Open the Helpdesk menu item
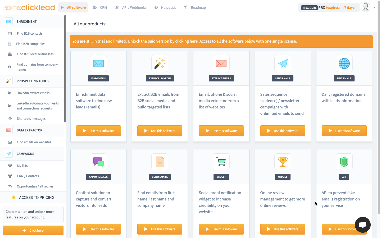 pos(165,7)
